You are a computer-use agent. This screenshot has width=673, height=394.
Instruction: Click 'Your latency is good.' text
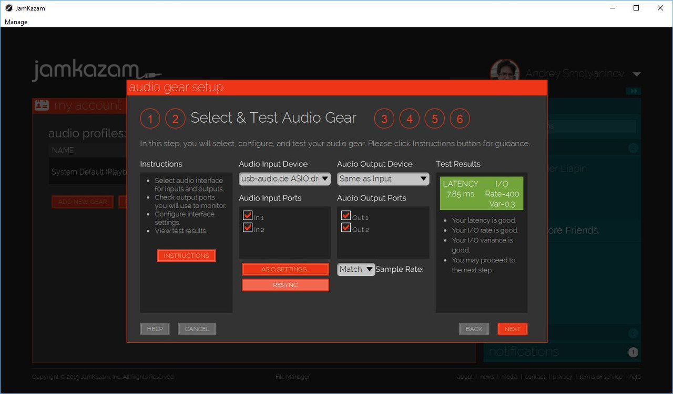coord(484,220)
